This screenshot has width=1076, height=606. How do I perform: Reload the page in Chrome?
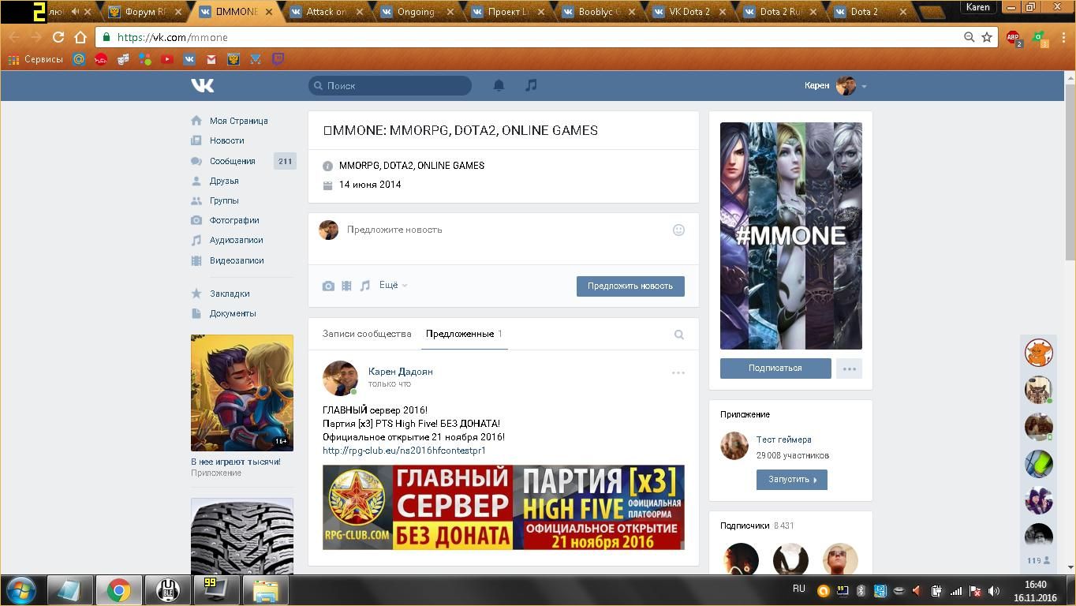(58, 37)
